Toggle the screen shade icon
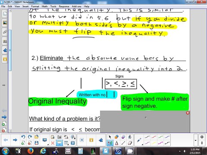The image size is (207, 155). click(60, 143)
